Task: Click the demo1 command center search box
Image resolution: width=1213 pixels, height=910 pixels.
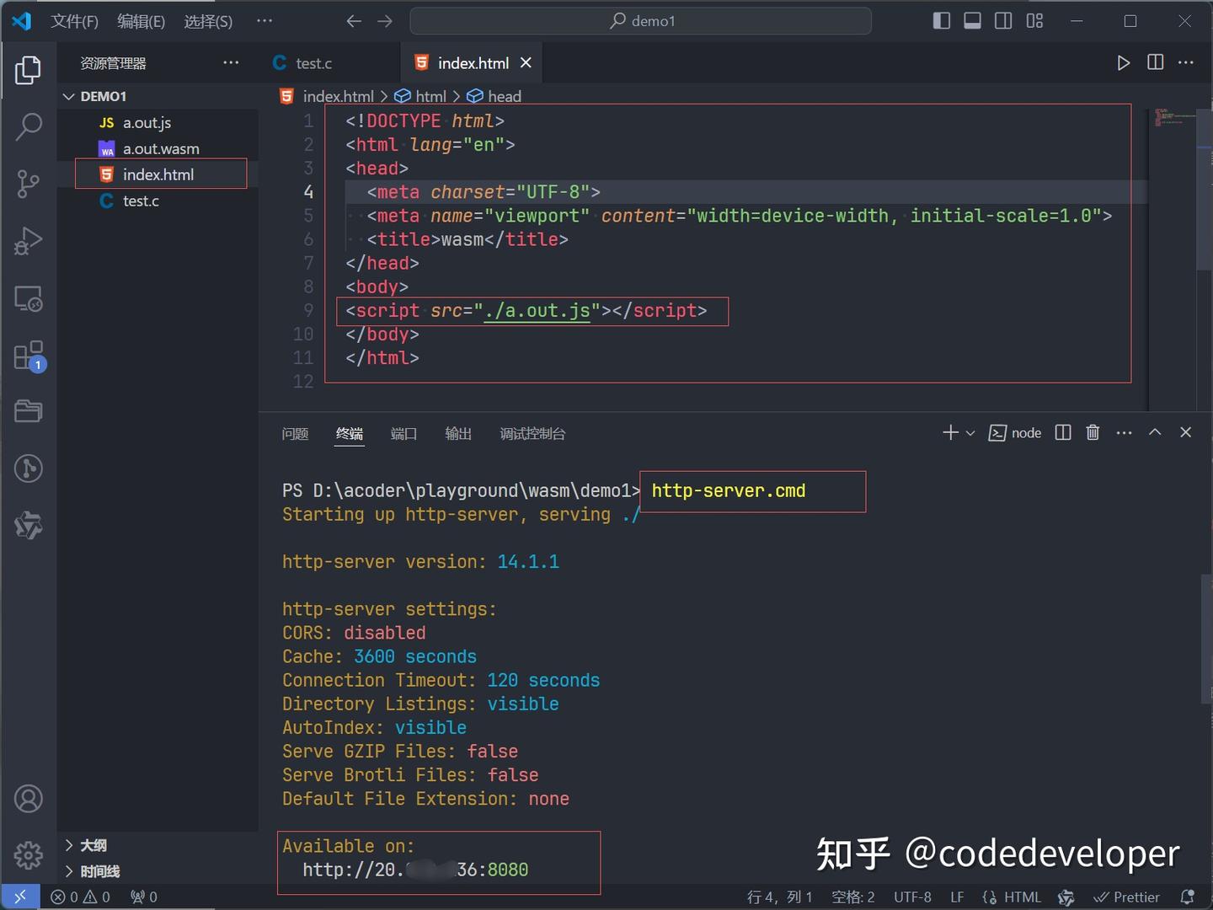Action: pos(641,21)
